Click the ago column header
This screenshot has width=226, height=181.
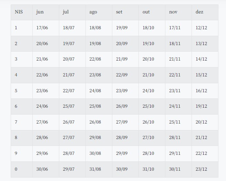tap(93, 12)
